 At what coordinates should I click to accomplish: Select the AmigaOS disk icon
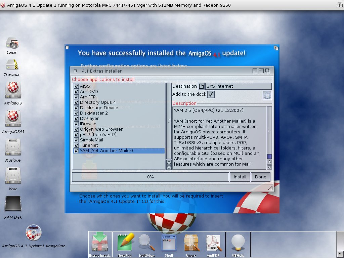tap(13, 90)
